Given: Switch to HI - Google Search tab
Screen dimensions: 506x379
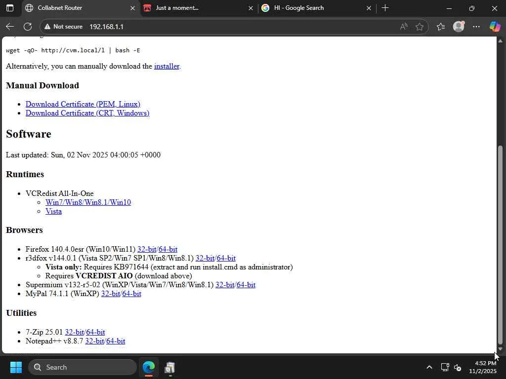Looking at the screenshot, I should (317, 8).
